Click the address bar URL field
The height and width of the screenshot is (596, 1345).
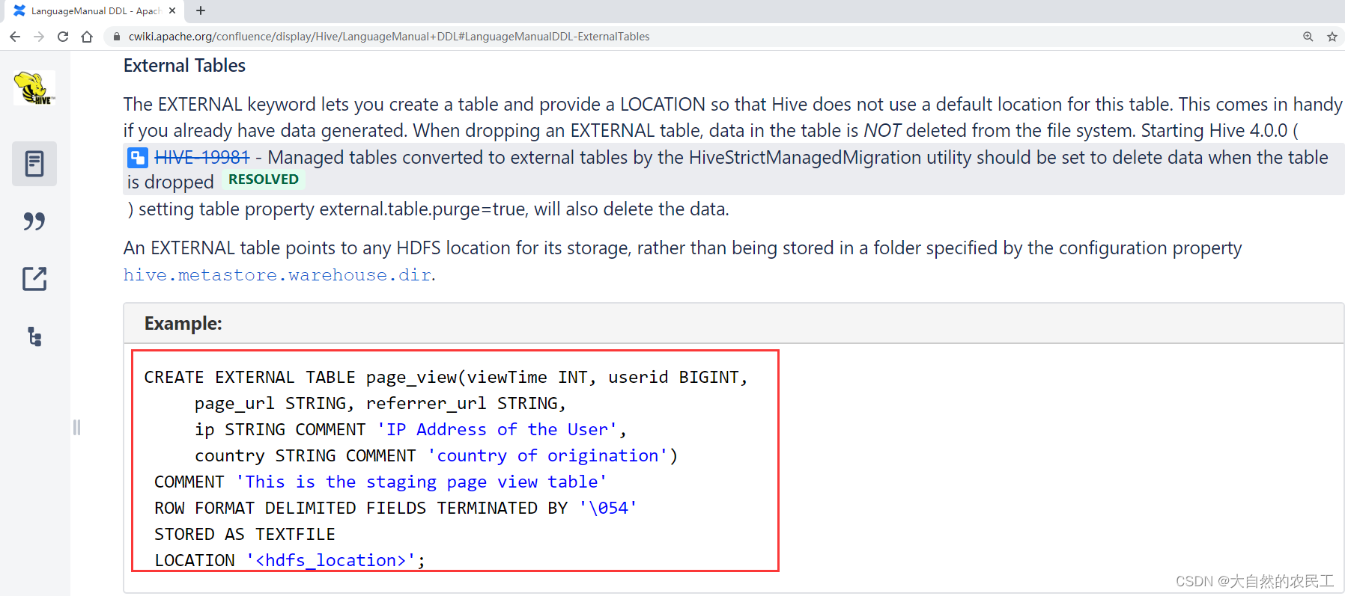[704, 37]
